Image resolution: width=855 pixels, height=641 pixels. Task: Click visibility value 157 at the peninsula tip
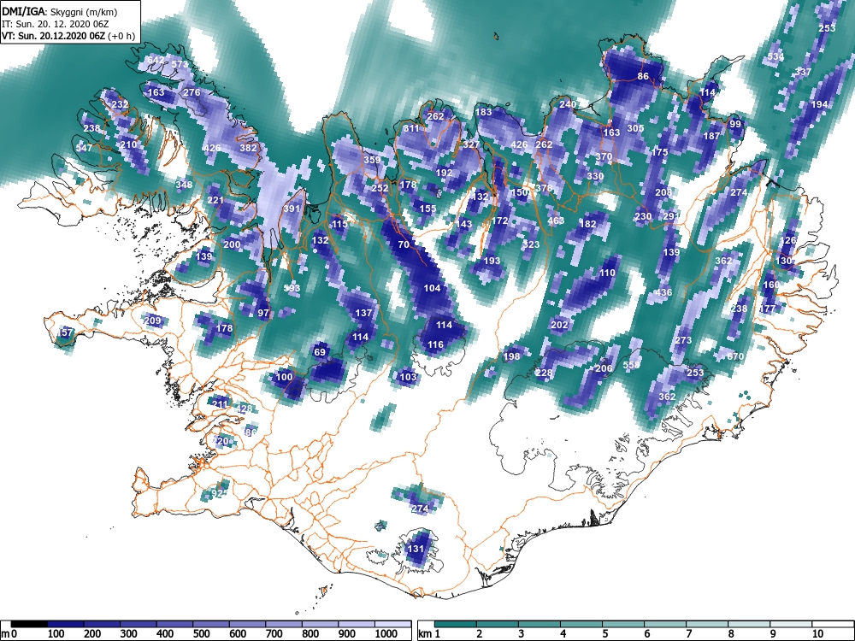tap(65, 332)
